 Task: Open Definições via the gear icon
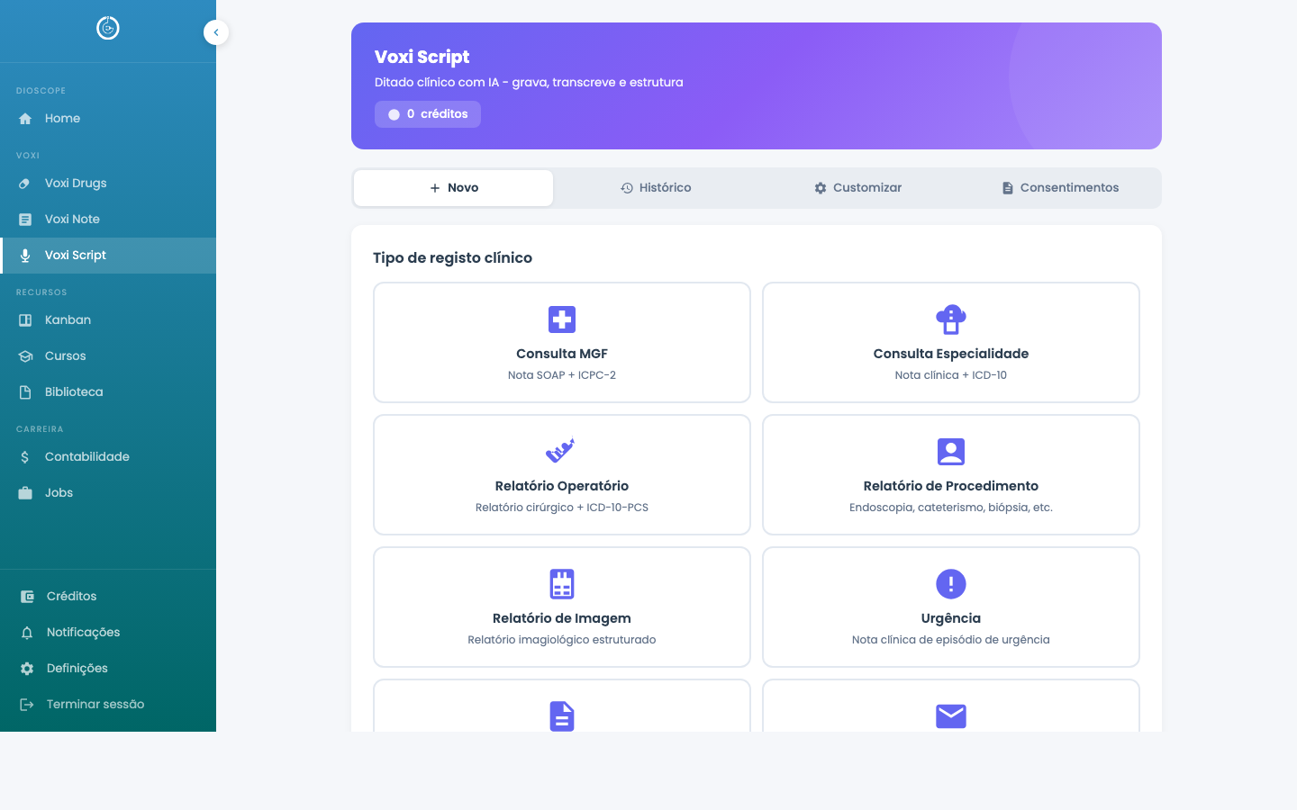24,668
